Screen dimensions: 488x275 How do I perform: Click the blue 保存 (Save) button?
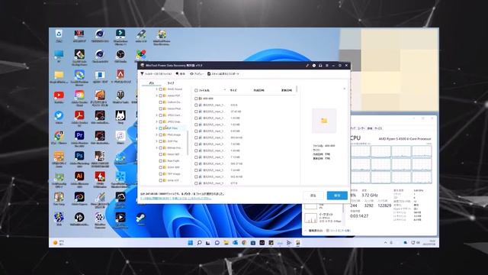[x=337, y=196]
